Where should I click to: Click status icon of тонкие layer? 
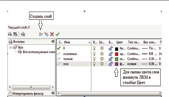pyautogui.click(x=59, y=59)
